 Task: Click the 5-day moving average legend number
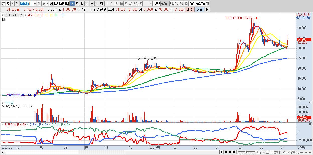click(x=42, y=15)
